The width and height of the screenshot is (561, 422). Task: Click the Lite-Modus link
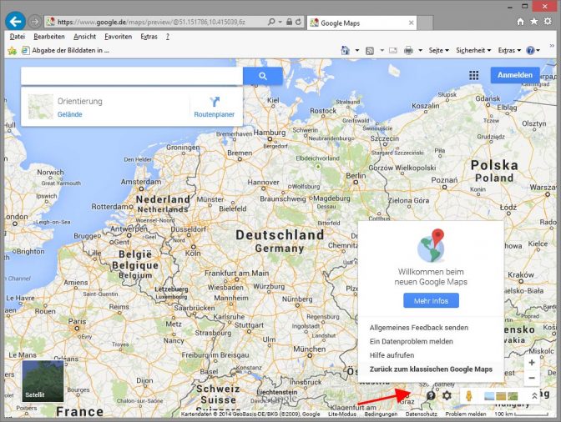[342, 414]
